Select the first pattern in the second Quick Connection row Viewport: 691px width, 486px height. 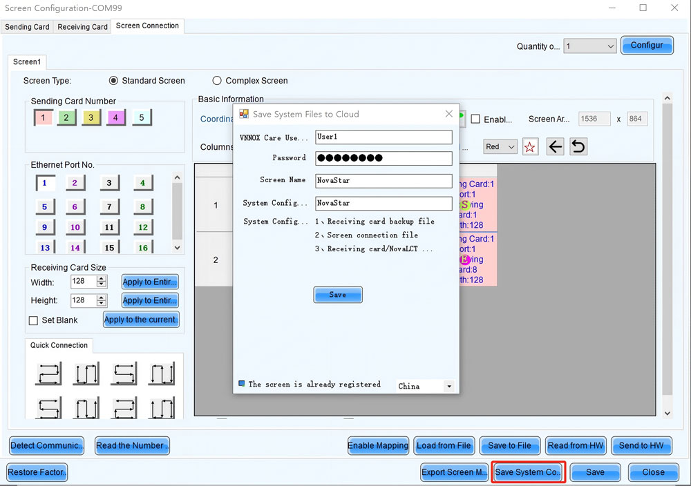47,407
